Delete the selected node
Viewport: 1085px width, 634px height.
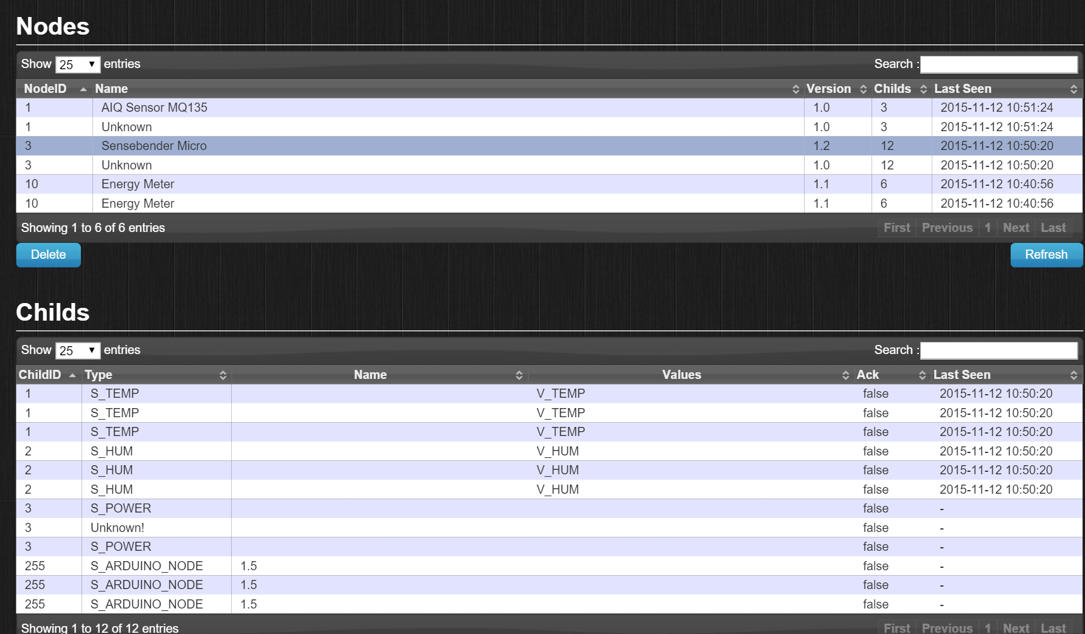point(49,255)
